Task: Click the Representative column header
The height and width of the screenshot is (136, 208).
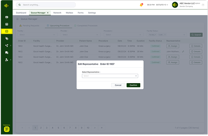Action: [173, 41]
